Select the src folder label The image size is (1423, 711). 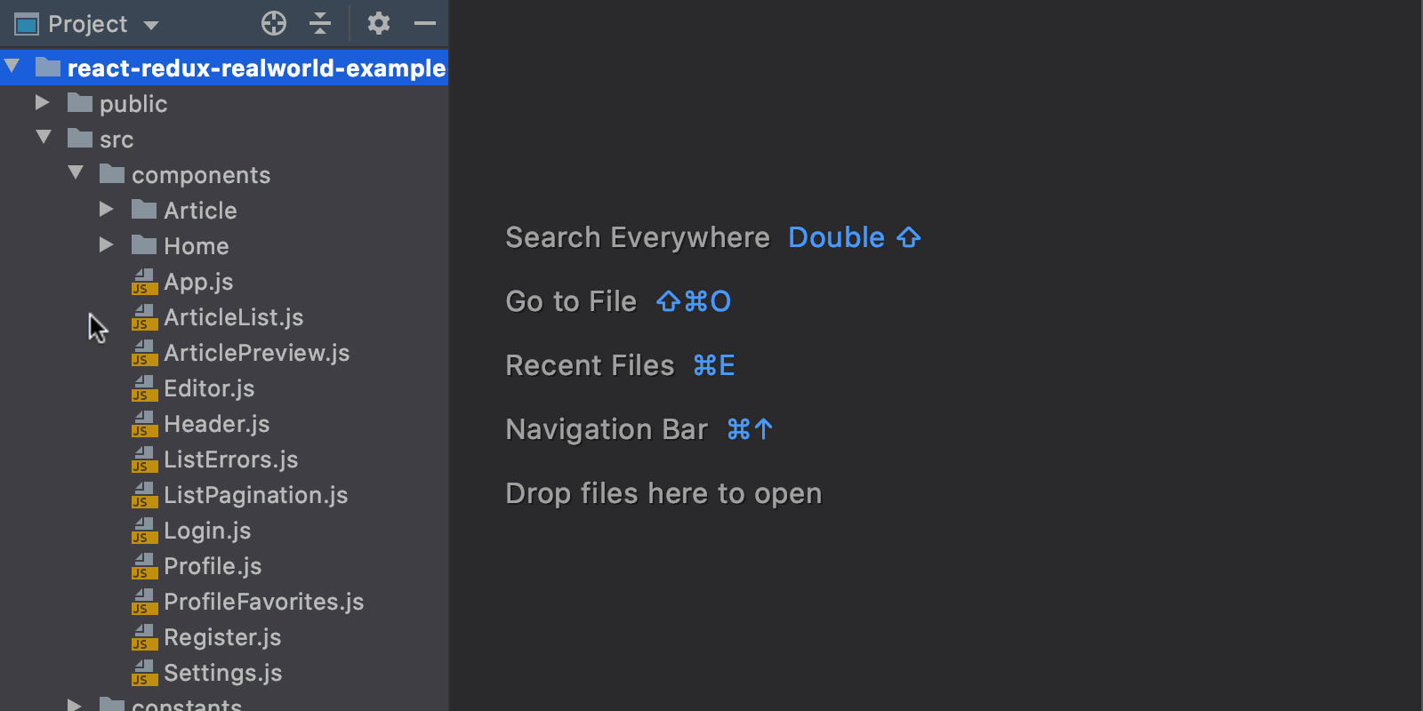click(x=117, y=140)
